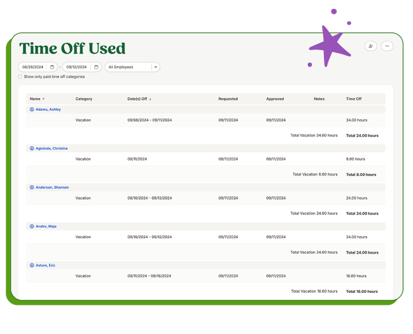Viewport: 413px width, 334px height.
Task: Click Total Vacation 8.00 hours
Action: pyautogui.click(x=315, y=174)
